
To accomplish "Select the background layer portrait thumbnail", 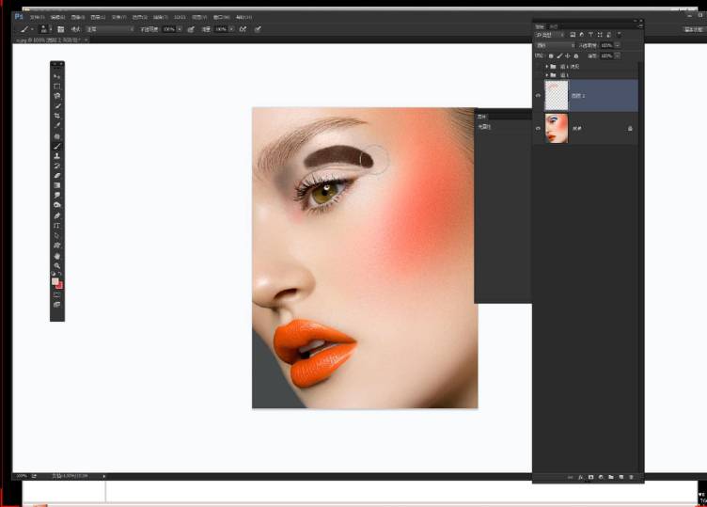I will [557, 128].
